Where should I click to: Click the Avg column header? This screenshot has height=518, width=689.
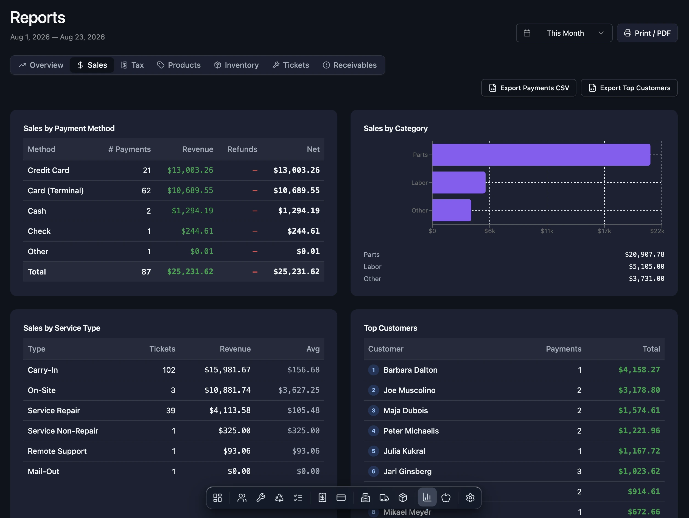pos(313,349)
